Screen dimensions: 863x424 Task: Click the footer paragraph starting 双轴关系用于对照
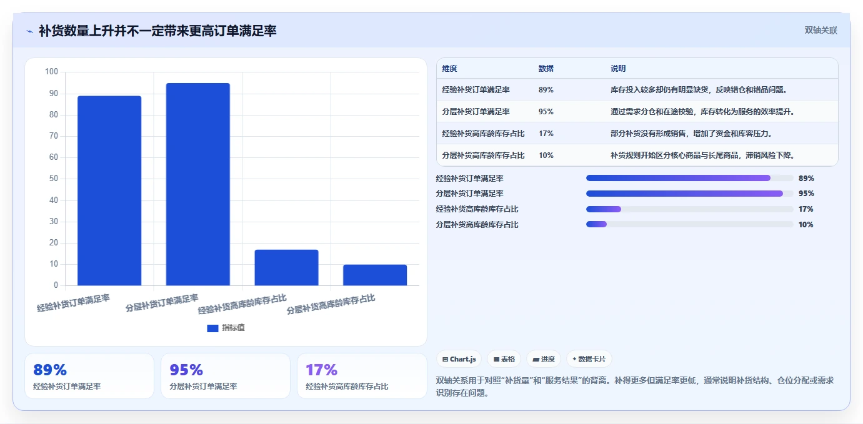coord(635,387)
